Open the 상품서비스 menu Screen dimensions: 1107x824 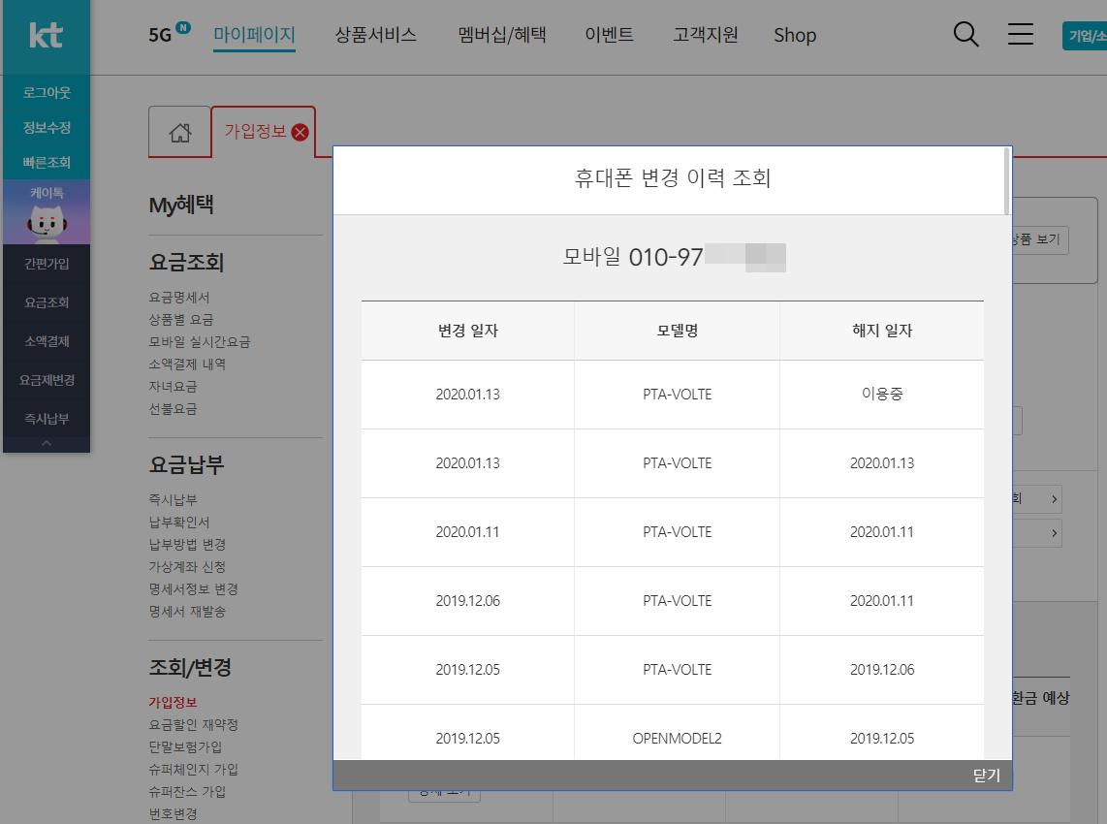coord(375,35)
